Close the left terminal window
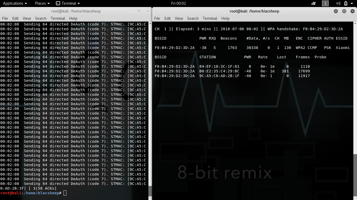This screenshot has width=357, height=200. (148, 11)
